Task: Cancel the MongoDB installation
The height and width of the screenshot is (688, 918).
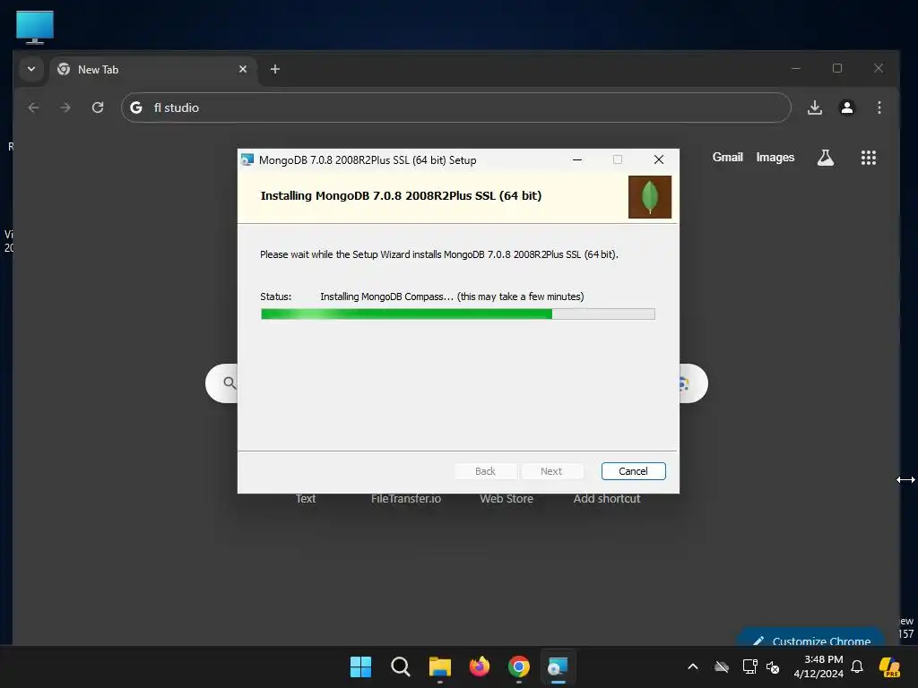Action: pos(633,471)
